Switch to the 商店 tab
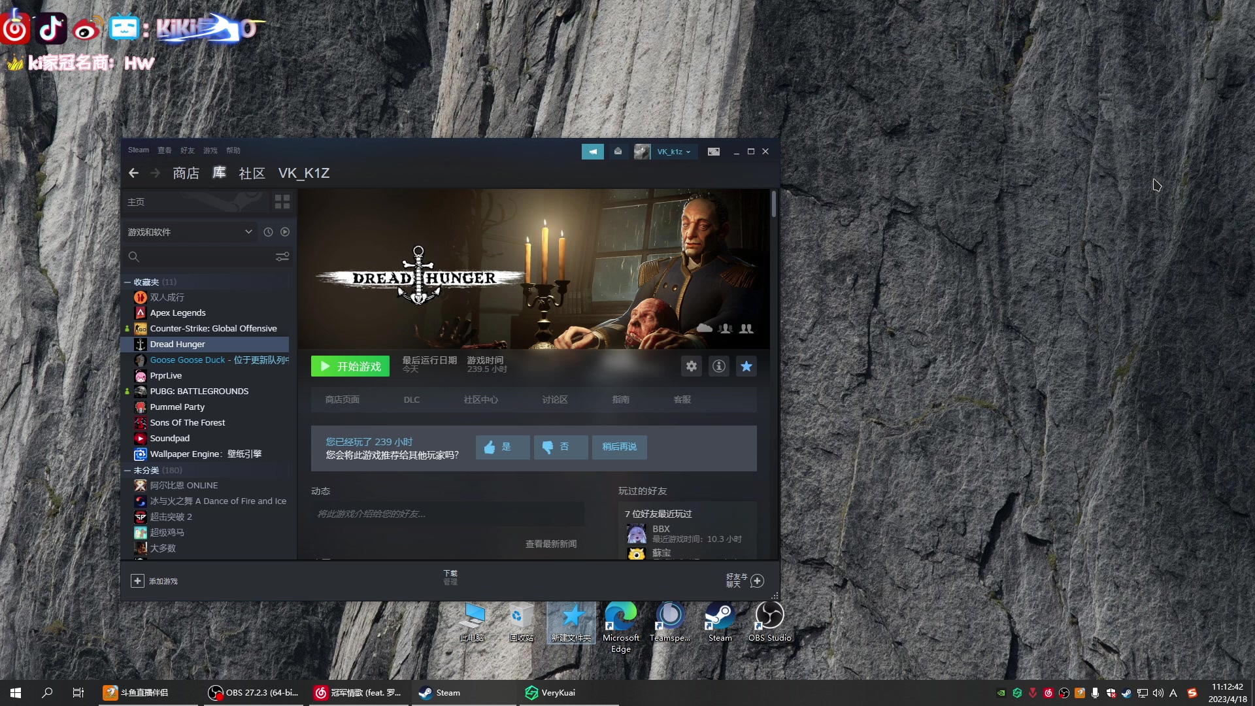This screenshot has height=706, width=1255. (x=186, y=173)
